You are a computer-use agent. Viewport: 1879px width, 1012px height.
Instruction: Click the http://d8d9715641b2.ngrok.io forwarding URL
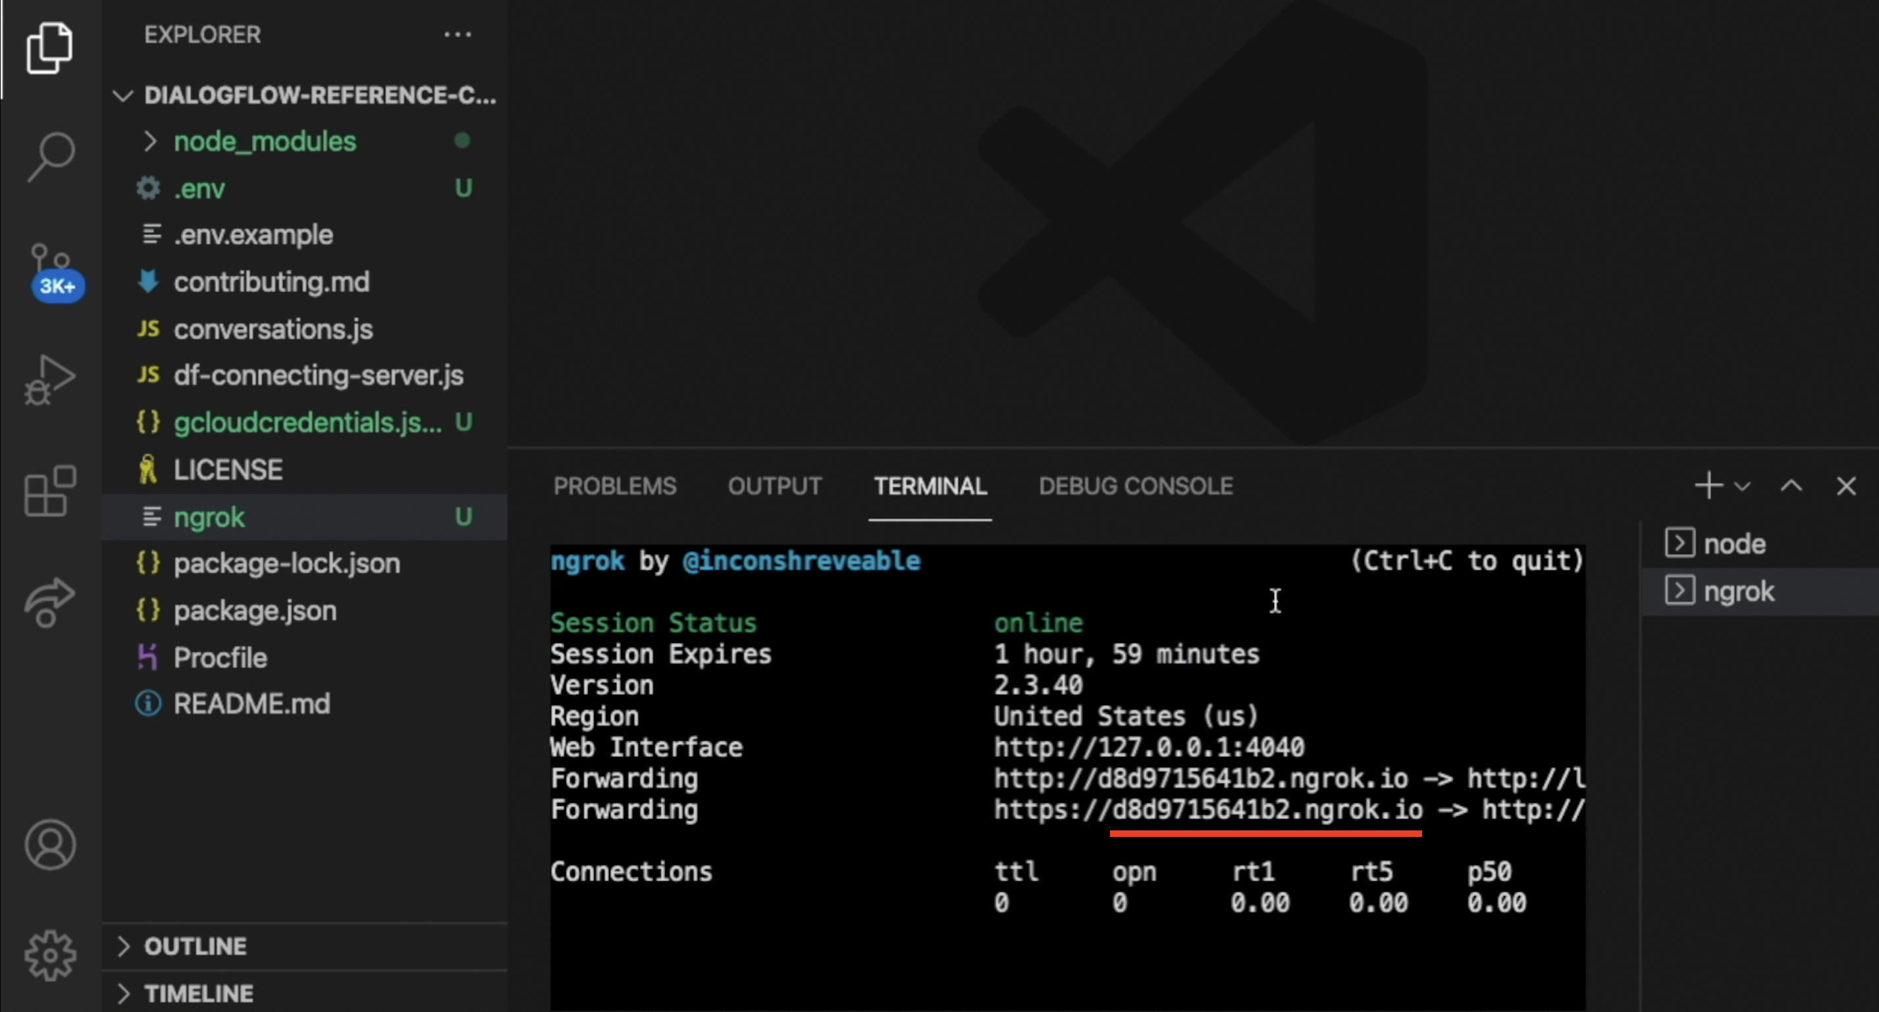click(x=1201, y=778)
